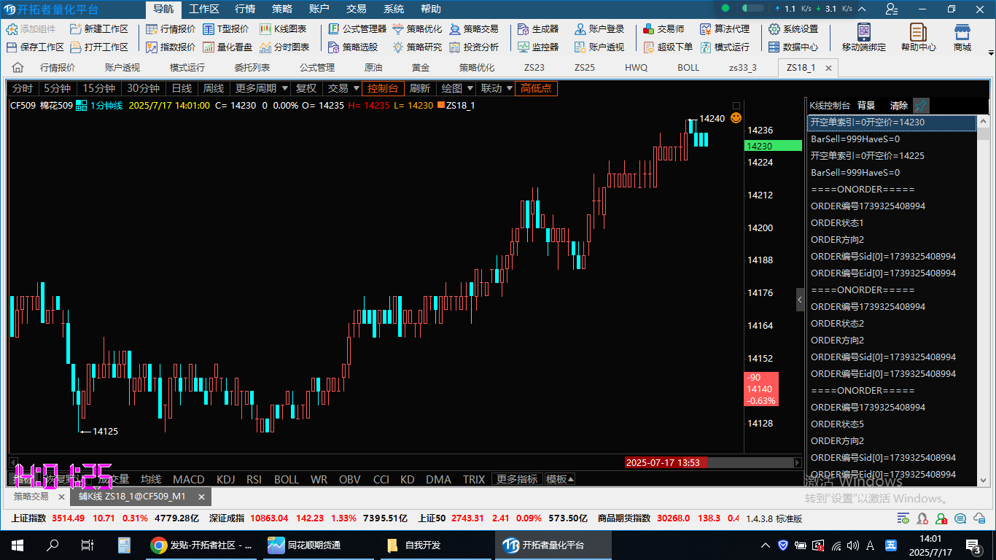
Task: Open the 超级下单 order tool
Action: click(668, 47)
